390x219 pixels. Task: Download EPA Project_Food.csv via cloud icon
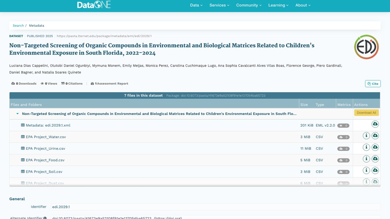(375, 159)
